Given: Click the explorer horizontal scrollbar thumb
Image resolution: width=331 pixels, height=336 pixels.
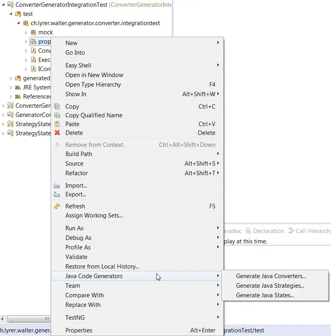Looking at the screenshot, I should click(x=29, y=319).
